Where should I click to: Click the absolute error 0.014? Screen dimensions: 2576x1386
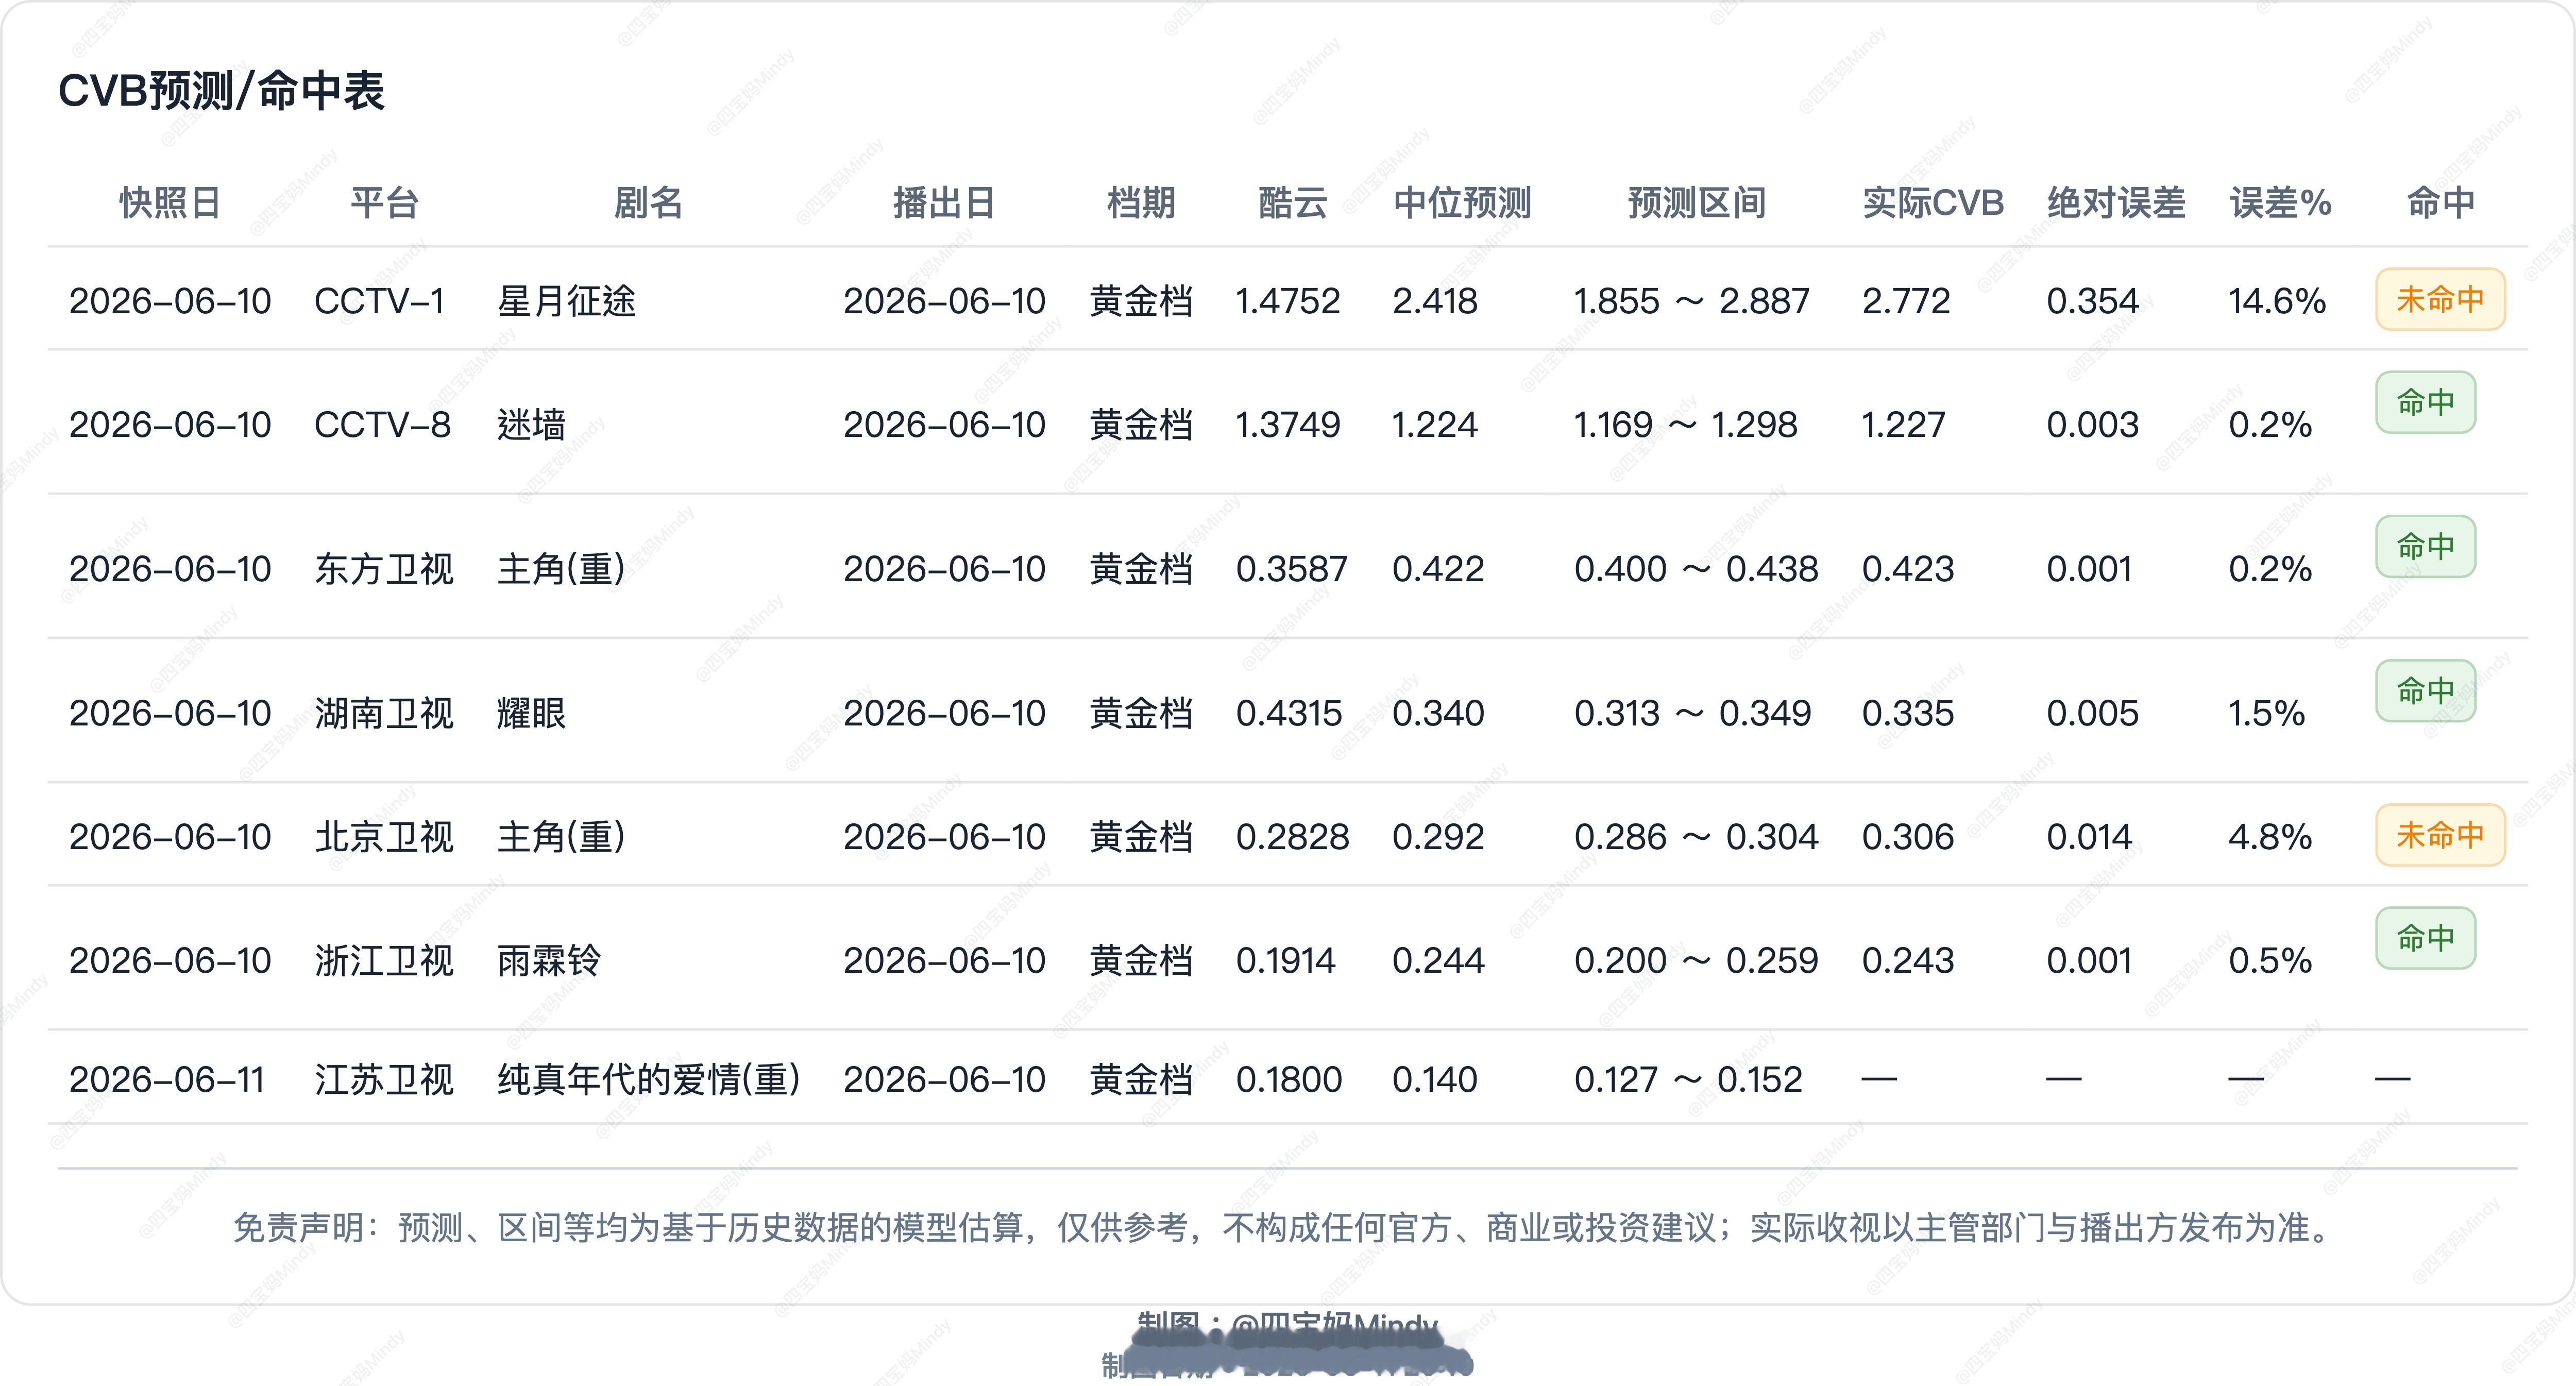click(2089, 837)
